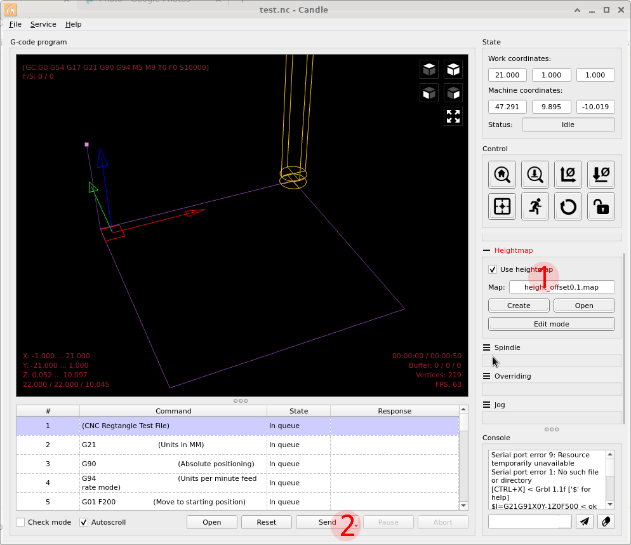Open the Service menu
This screenshot has width=631, height=545.
point(43,24)
